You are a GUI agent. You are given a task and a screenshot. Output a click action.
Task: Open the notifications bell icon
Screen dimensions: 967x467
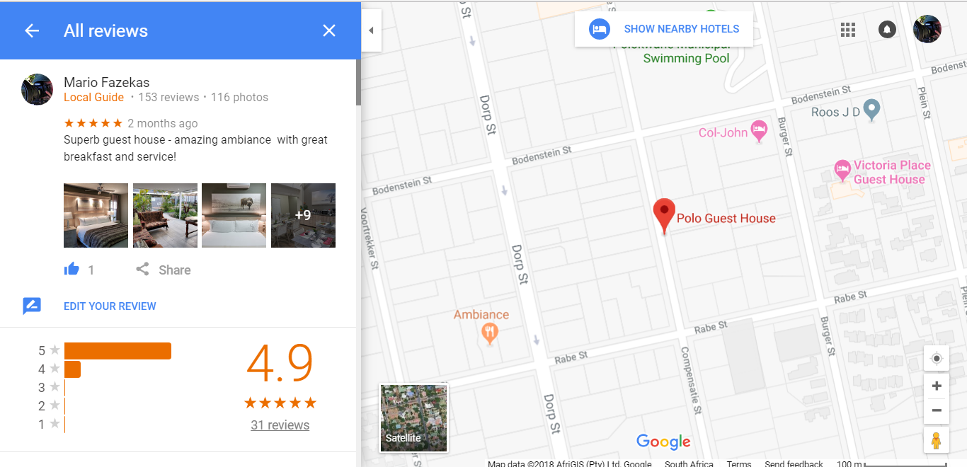point(887,30)
